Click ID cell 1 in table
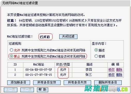The width and height of the screenshot is (131, 94). 15,70
